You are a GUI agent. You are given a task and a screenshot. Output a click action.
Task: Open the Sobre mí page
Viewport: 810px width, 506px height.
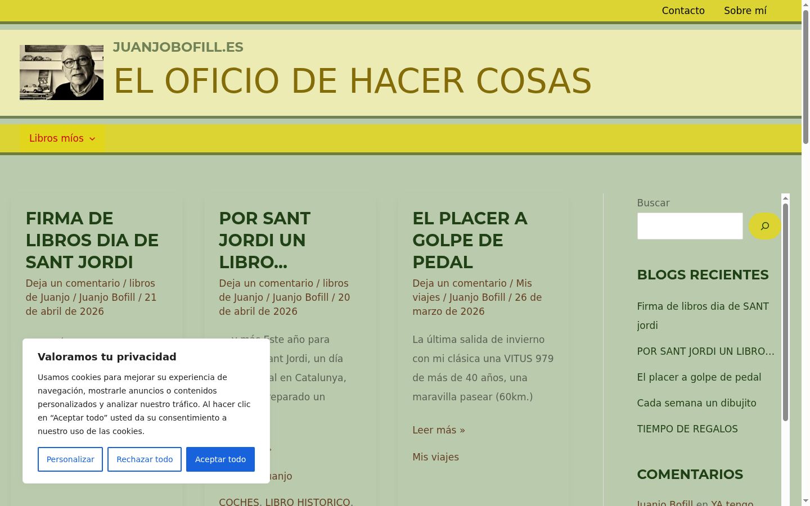(x=745, y=11)
